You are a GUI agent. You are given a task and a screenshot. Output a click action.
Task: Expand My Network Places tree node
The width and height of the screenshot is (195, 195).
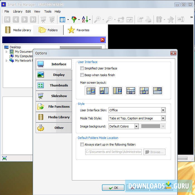point(6,61)
